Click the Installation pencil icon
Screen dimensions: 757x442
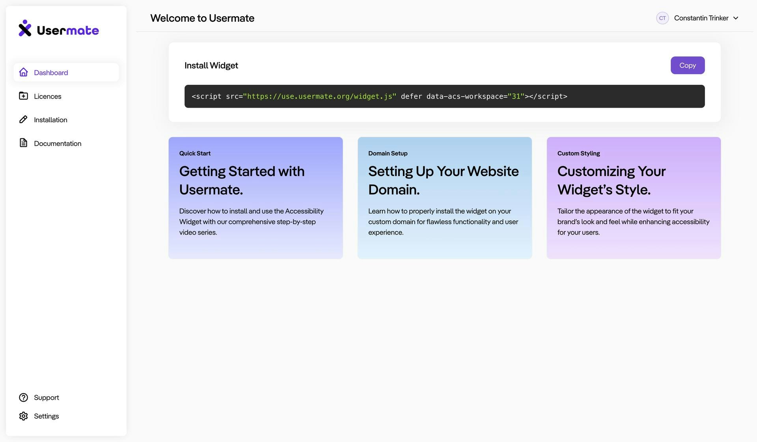pyautogui.click(x=24, y=119)
